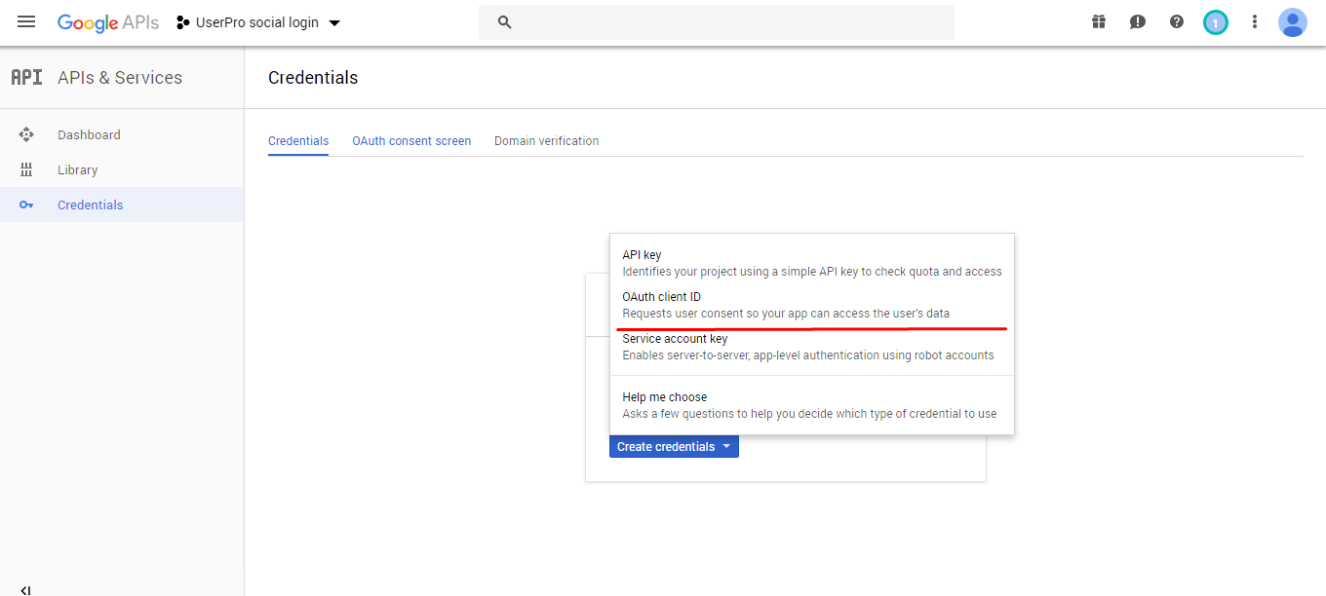Open the feedback alert icon
The width and height of the screenshot is (1326, 596).
[1138, 22]
